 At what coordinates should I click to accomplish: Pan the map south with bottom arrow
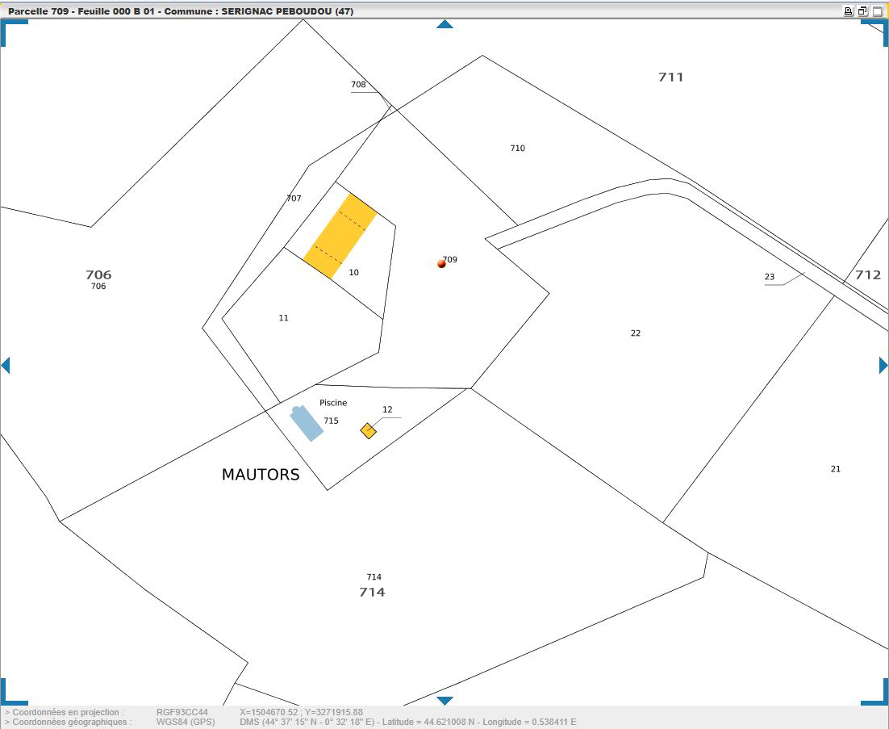pyautogui.click(x=444, y=701)
